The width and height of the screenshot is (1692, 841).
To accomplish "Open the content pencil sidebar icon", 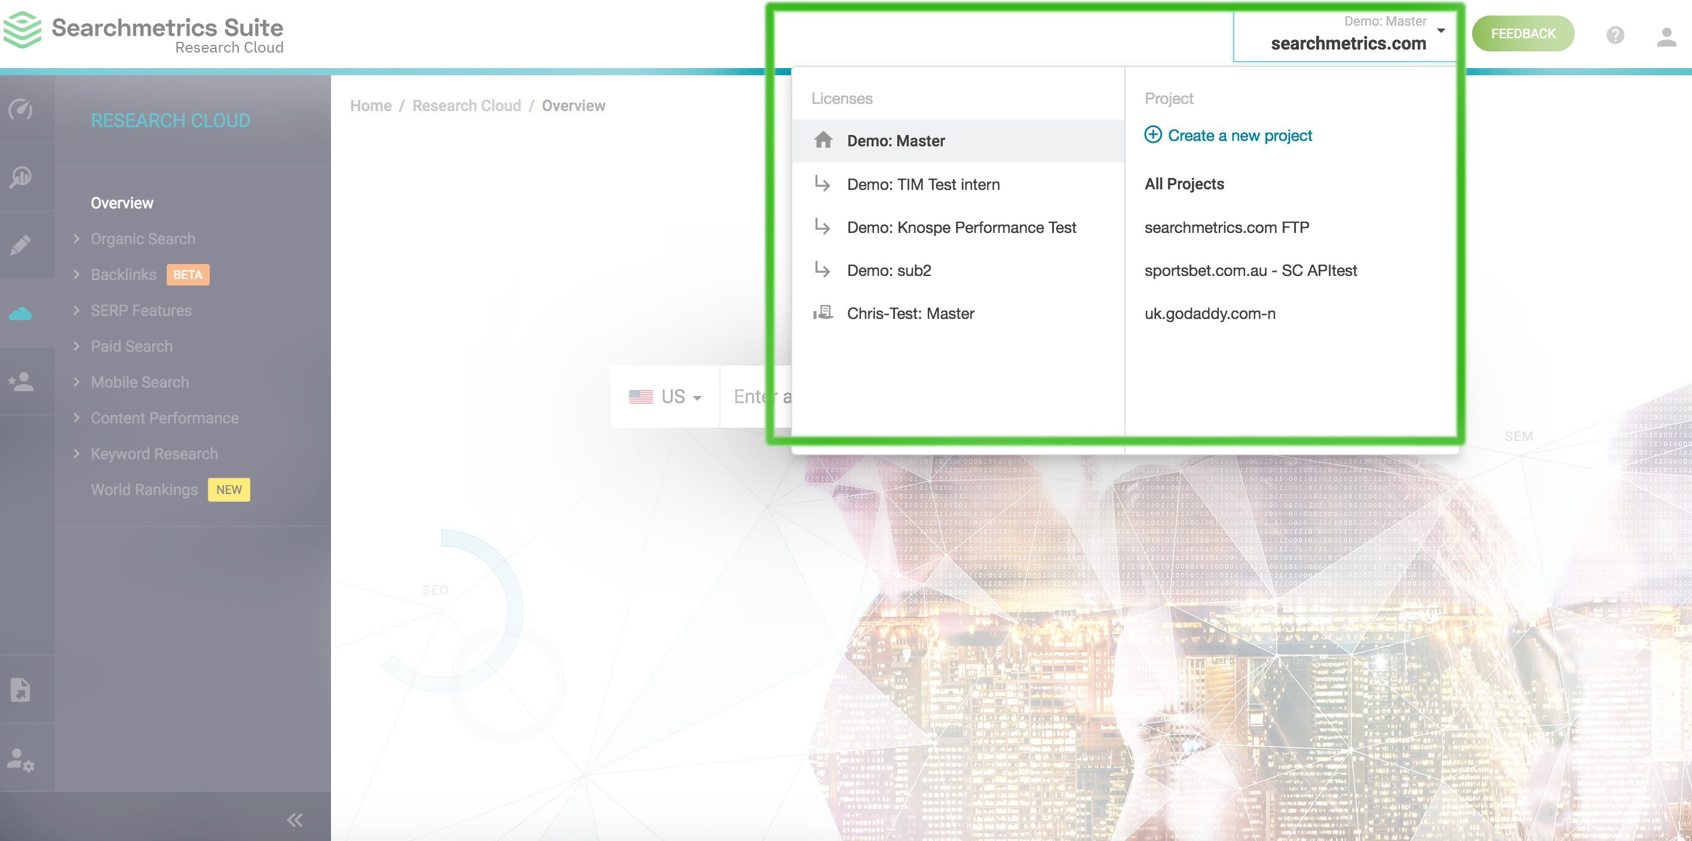I will coord(20,245).
